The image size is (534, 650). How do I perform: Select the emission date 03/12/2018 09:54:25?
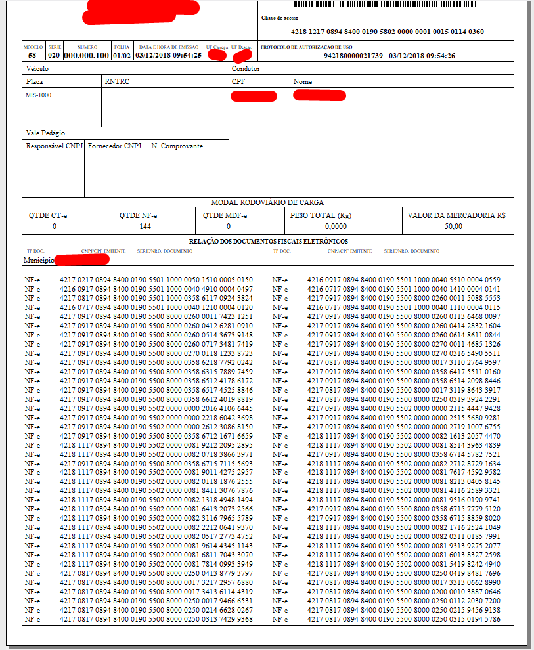pos(169,56)
